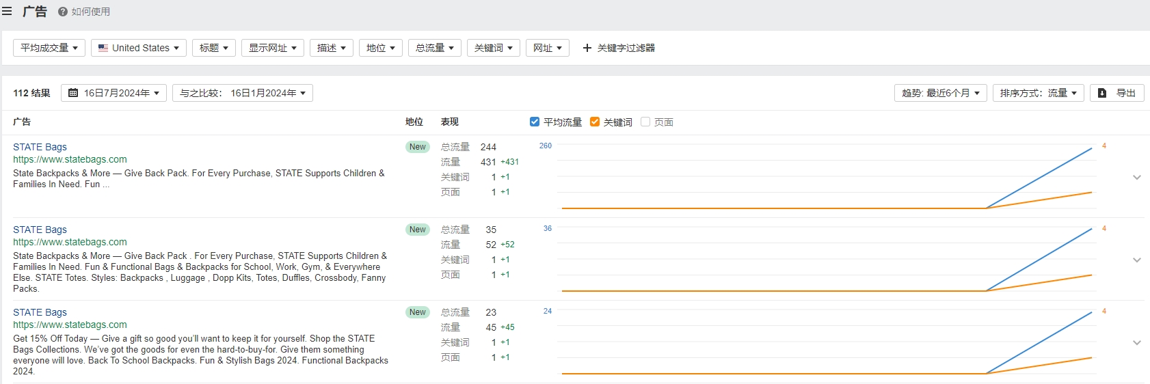1150x384 pixels.
Task: Open the 网址 filter dropdown
Action: (548, 48)
